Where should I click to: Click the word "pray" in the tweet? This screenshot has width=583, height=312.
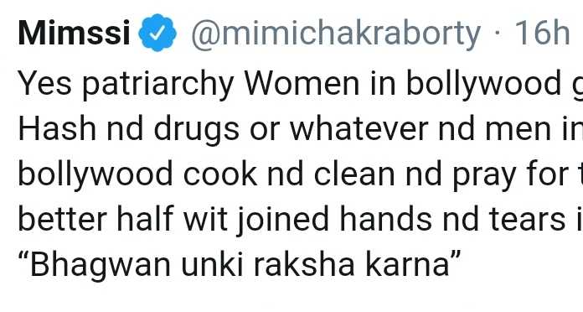(483, 176)
